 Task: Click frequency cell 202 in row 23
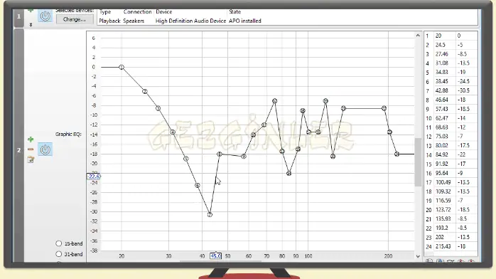click(x=445, y=237)
